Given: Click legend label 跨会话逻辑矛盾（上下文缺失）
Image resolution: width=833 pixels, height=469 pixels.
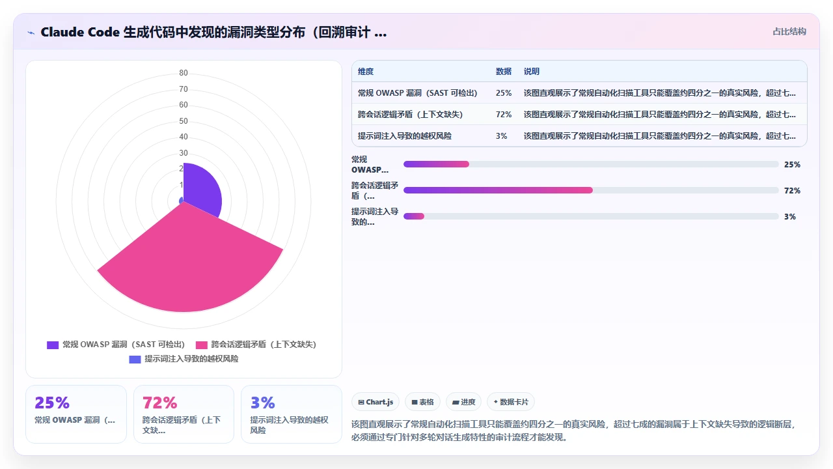Looking at the screenshot, I should pyautogui.click(x=264, y=345).
